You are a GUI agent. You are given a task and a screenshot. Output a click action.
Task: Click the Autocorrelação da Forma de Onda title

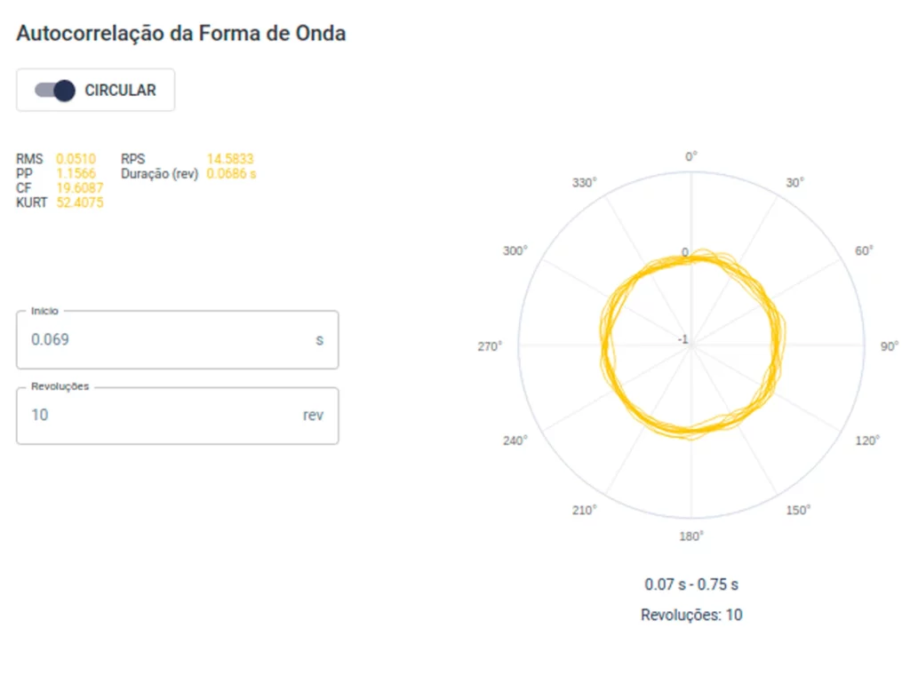pos(181,34)
